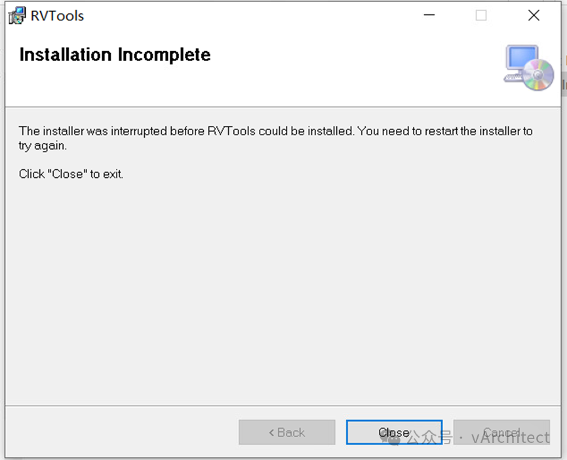Viewport: 567px width, 460px height.
Task: Close the window using the title bar X
Action: pos(534,15)
